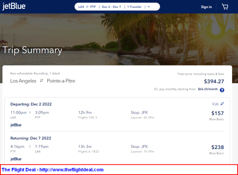The height and width of the screenshot is (175, 238).
Task: Click the 12h 9m duration
Action: pos(85,113)
